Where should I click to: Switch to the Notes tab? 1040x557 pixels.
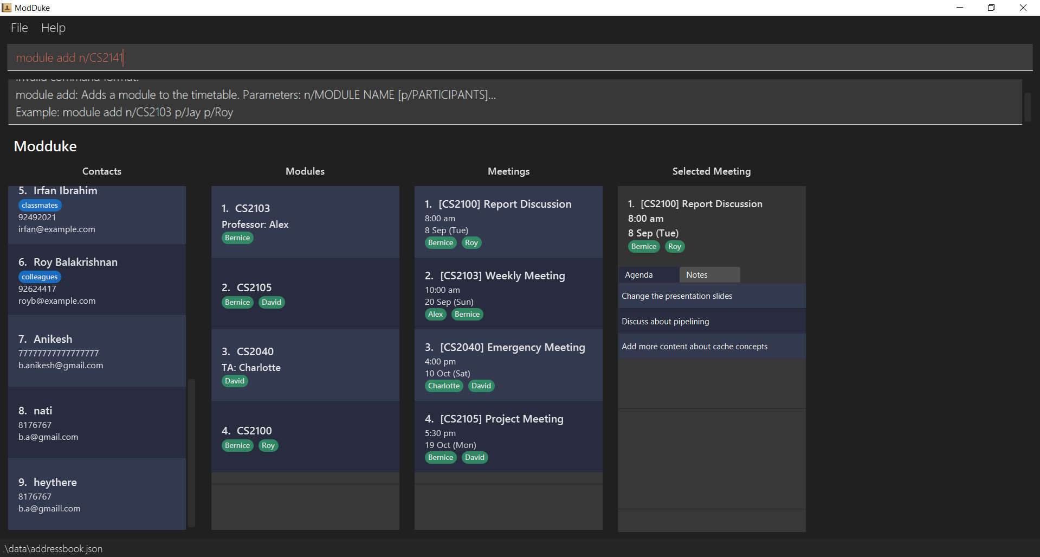709,275
